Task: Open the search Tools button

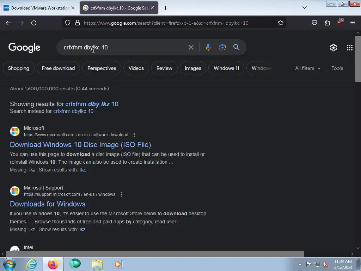Action: pyautogui.click(x=337, y=68)
